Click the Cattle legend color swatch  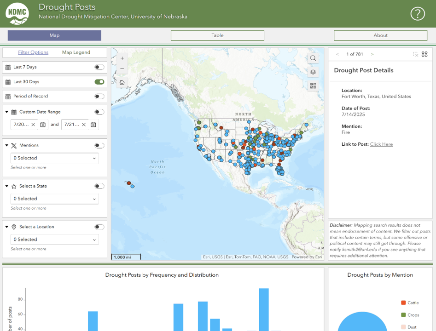click(x=403, y=302)
